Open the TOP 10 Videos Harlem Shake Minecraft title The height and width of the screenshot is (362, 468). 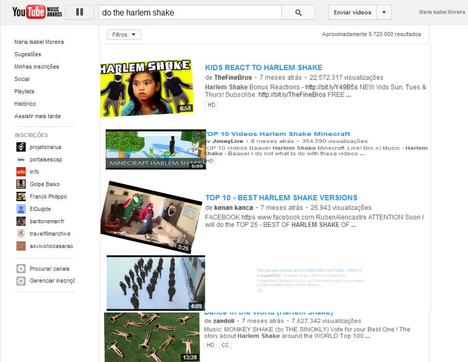[277, 134]
